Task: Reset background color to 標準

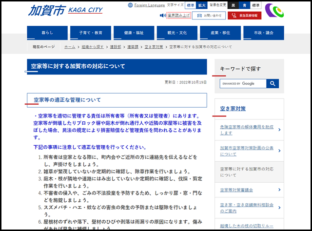Action: coord(255,5)
